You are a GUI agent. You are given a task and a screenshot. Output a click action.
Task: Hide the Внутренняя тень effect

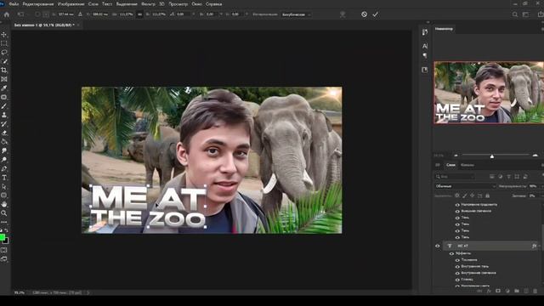457,267
